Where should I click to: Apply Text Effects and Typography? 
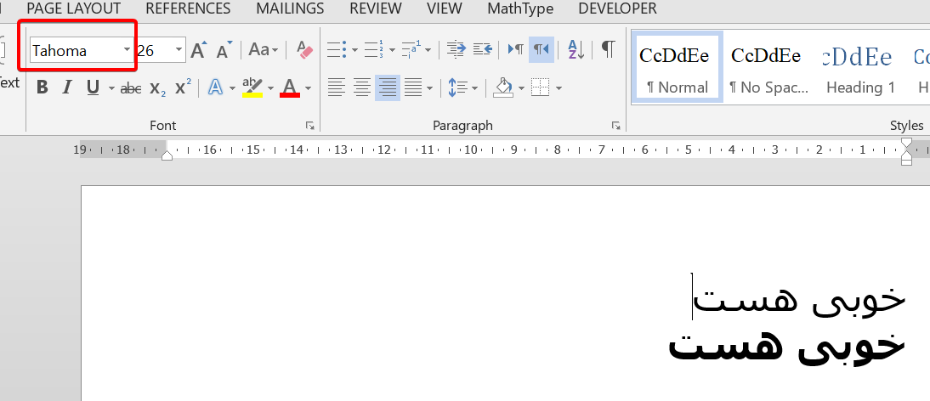215,88
